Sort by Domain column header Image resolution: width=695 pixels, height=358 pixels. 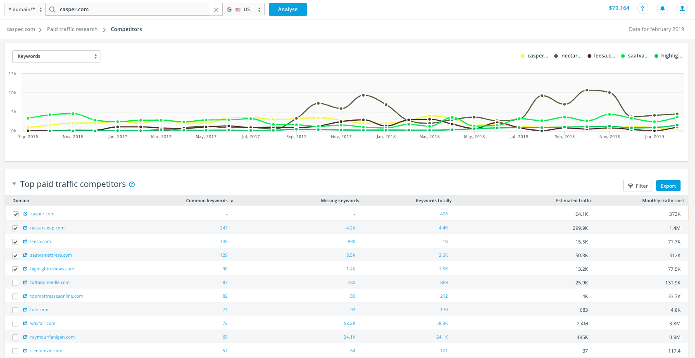coord(21,200)
